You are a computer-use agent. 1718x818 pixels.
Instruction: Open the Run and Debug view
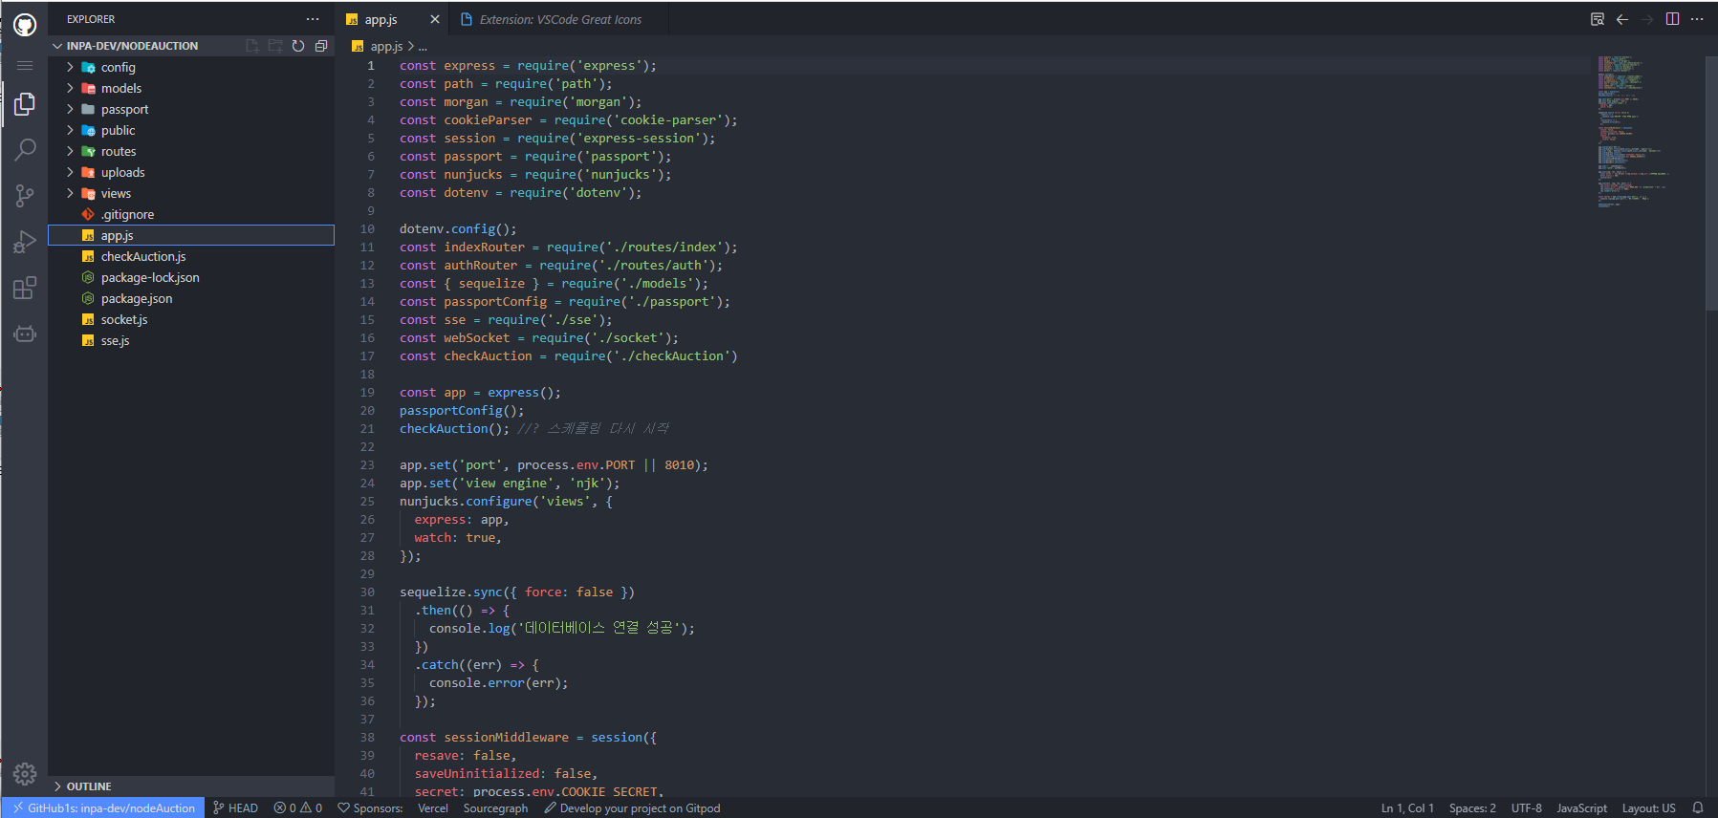pyautogui.click(x=25, y=242)
